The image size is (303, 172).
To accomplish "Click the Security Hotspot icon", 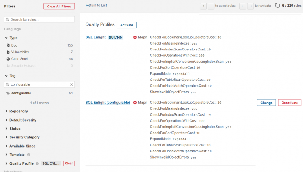I will (8, 66).
